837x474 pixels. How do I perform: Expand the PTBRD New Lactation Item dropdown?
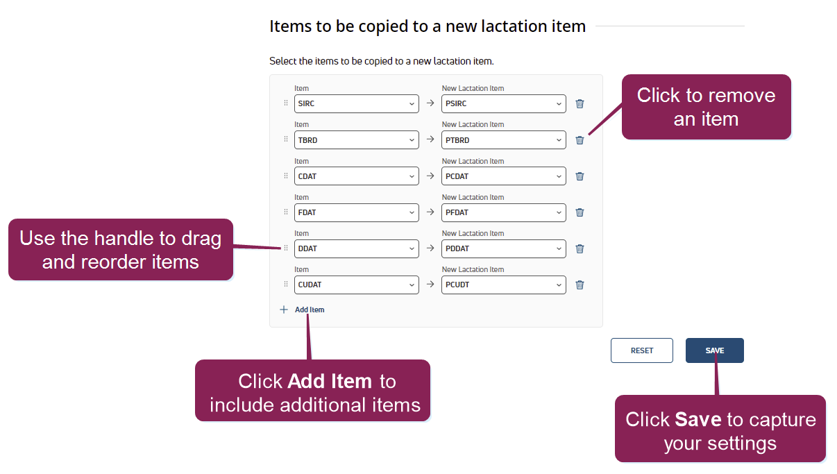click(503, 140)
